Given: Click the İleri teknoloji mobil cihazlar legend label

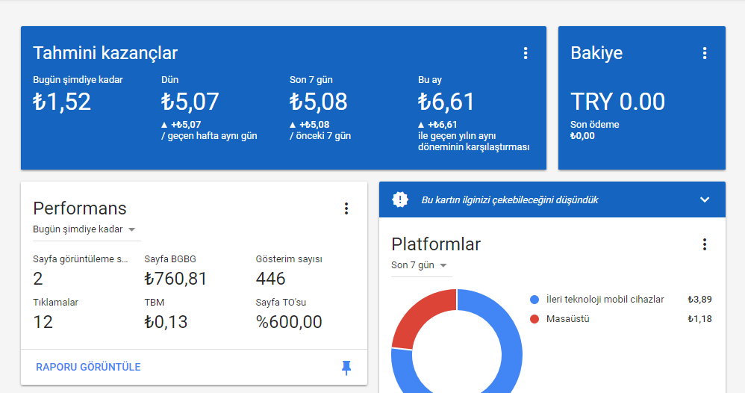Looking at the screenshot, I should tap(605, 300).
